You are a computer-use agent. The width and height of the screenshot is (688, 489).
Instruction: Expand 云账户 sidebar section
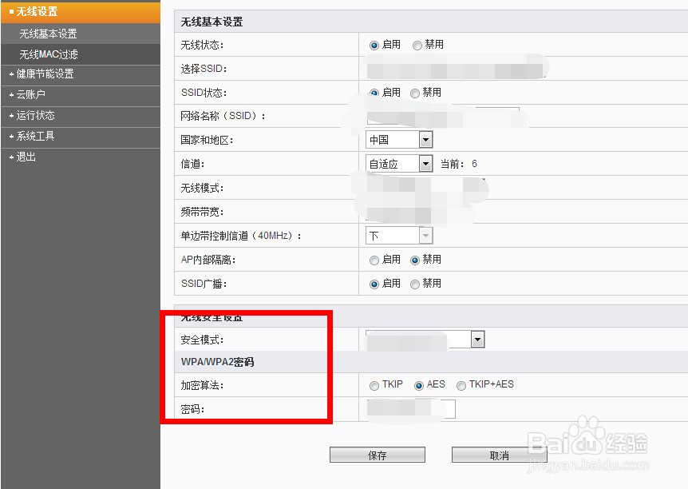[30, 95]
